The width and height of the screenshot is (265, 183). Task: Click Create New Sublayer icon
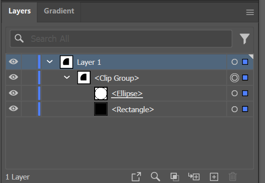[x=194, y=177]
